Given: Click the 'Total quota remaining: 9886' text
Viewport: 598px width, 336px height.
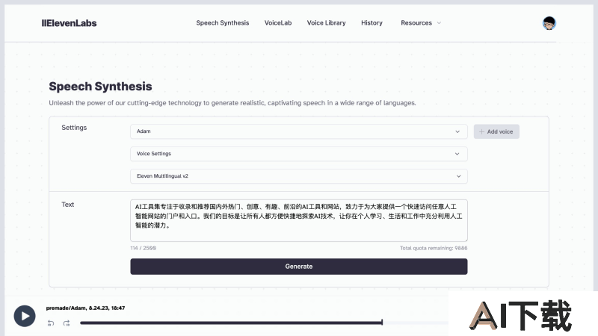Looking at the screenshot, I should [434, 248].
